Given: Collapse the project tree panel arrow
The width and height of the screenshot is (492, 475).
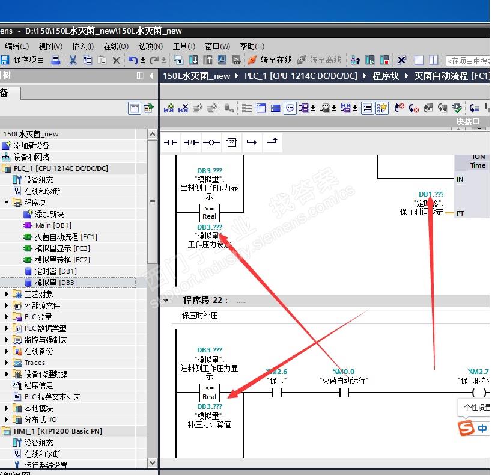Looking at the screenshot, I should (151, 76).
